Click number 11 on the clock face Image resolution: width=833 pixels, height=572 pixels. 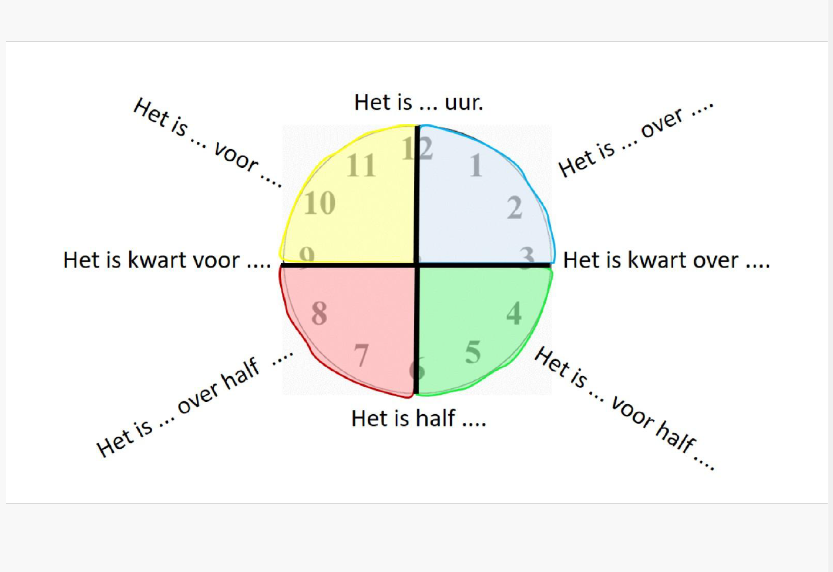(x=361, y=165)
